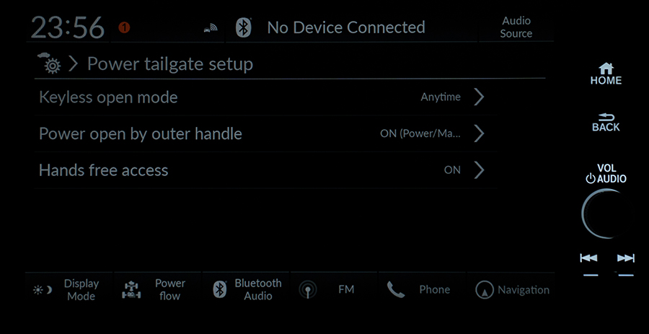Open Display Mode shortcut
This screenshot has height=334, width=649.
pos(69,290)
